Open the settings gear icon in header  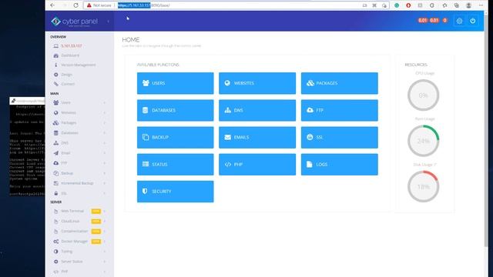(x=459, y=21)
